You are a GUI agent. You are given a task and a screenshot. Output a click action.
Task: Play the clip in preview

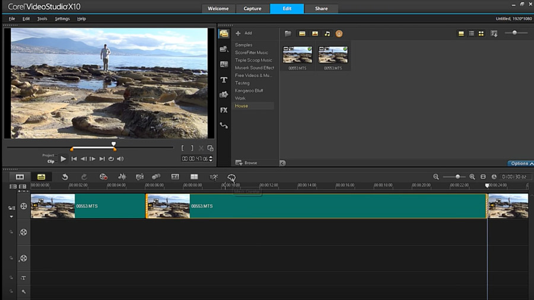coord(63,159)
